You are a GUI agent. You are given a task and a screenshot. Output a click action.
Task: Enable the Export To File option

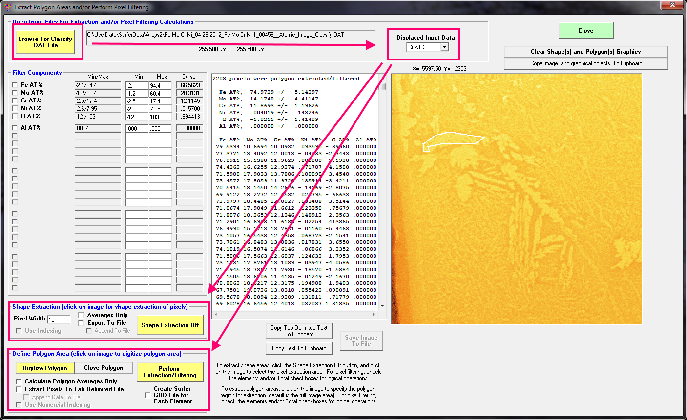coord(82,323)
